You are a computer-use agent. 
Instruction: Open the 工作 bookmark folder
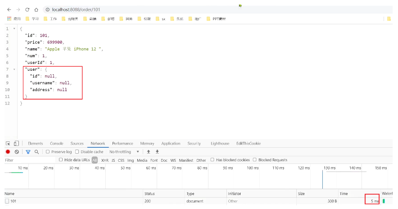(x=50, y=19)
